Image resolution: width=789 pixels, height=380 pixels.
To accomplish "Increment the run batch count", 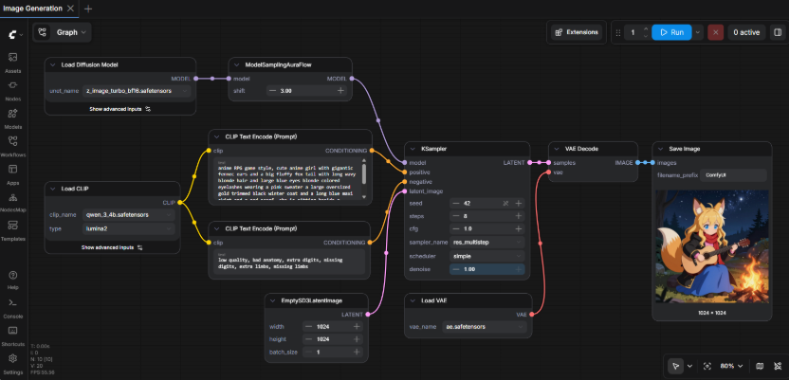I will click(646, 29).
